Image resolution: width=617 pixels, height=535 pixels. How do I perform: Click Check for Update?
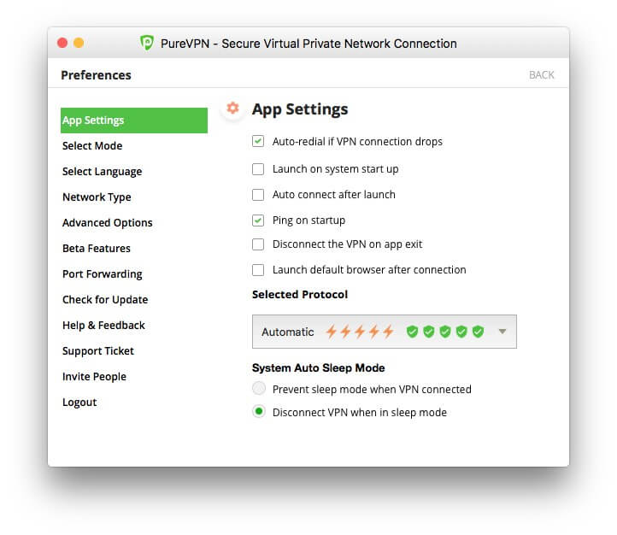[x=105, y=300]
